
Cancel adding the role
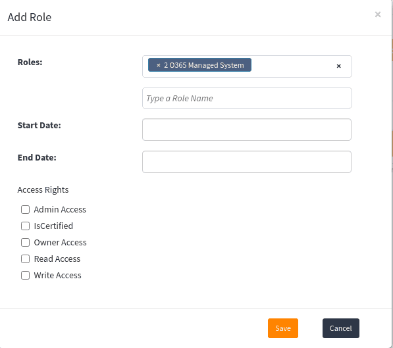(340, 328)
